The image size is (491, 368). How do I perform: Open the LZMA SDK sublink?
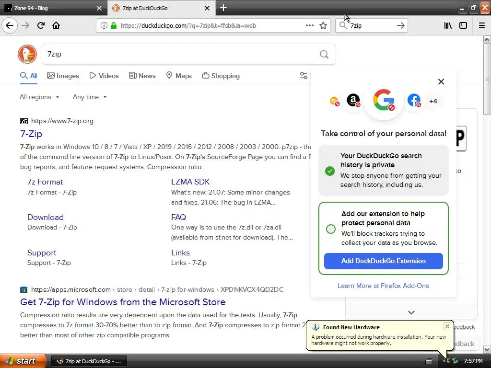190,182
